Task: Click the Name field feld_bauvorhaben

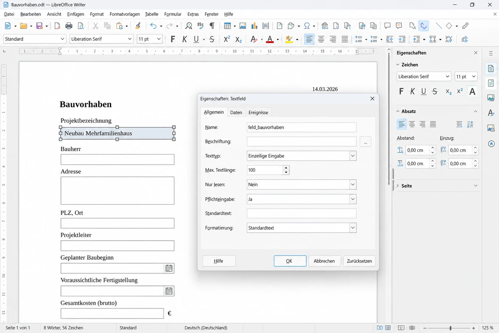Action: [x=302, y=127]
